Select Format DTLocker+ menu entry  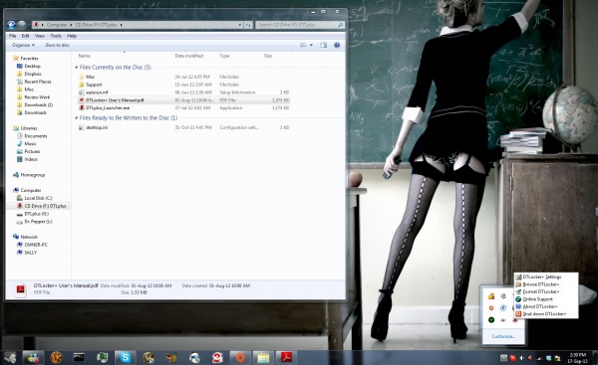541,291
